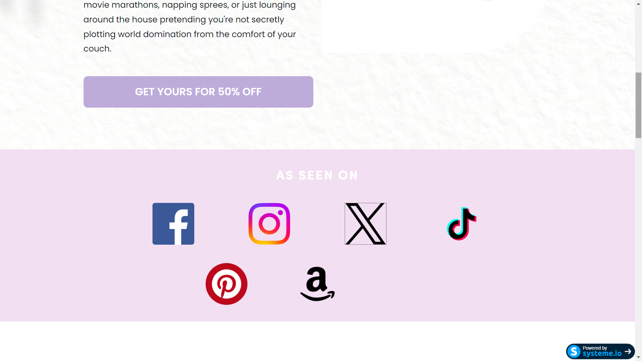
Task: Click the arrow on the Systeme.io badge
Action: [x=628, y=351]
